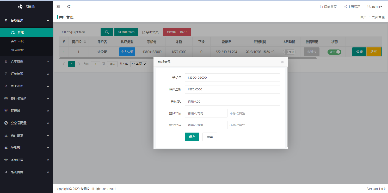The width and height of the screenshot is (388, 193).
Task: Go to previous page arrow in pagination
Action: click(64, 64)
